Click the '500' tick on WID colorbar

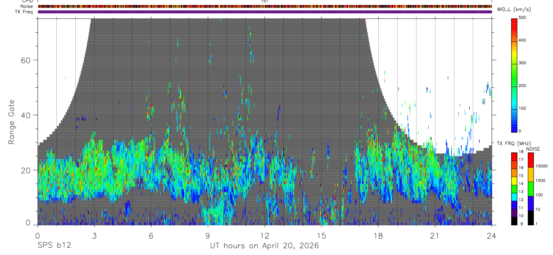coord(523,18)
